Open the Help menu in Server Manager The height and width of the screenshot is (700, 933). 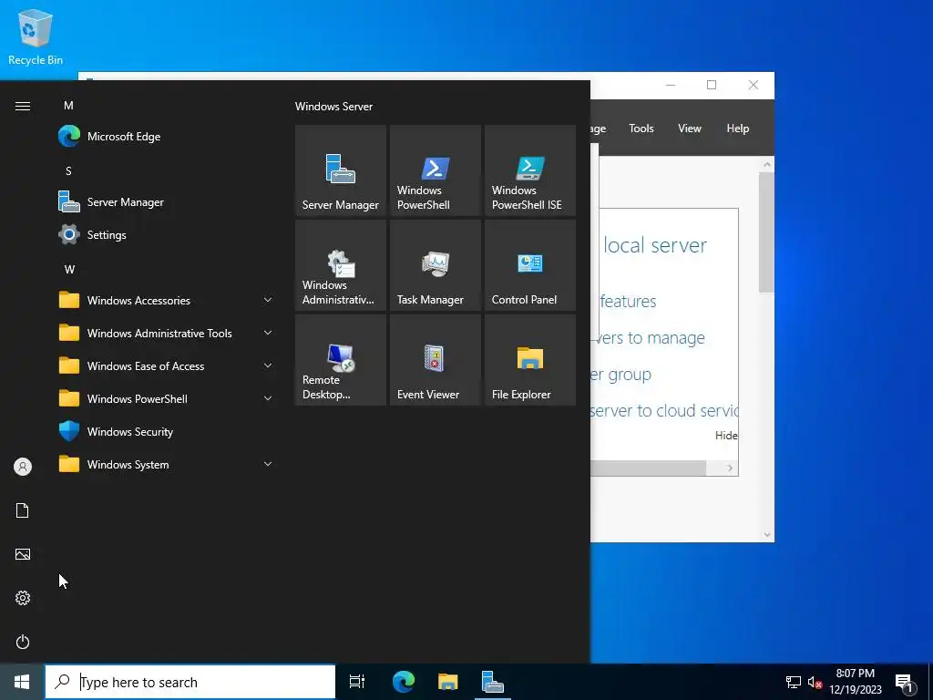[738, 128]
